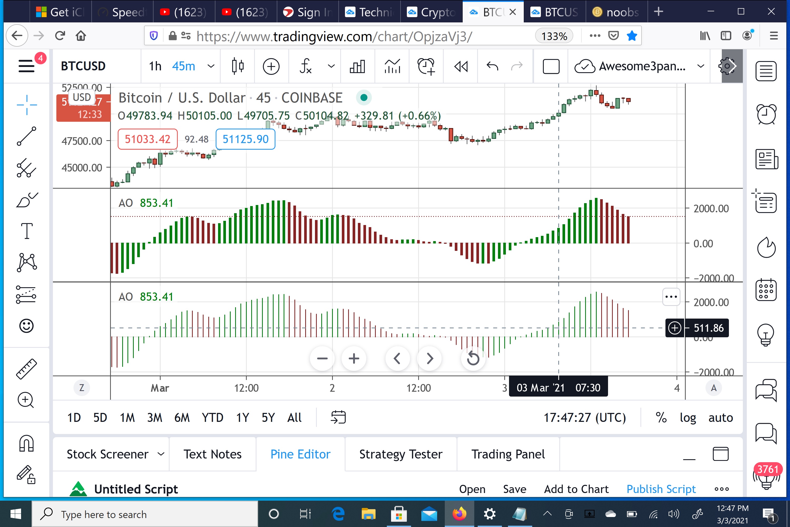
Task: Select the 45m timeframe
Action: pos(183,66)
